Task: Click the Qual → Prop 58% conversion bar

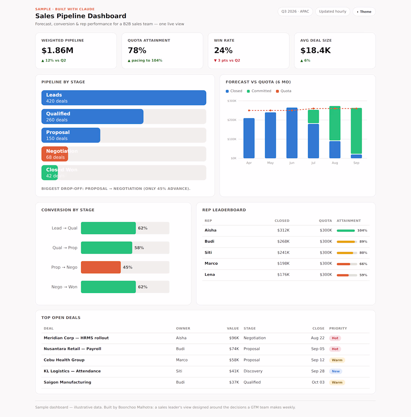Action: (x=107, y=248)
